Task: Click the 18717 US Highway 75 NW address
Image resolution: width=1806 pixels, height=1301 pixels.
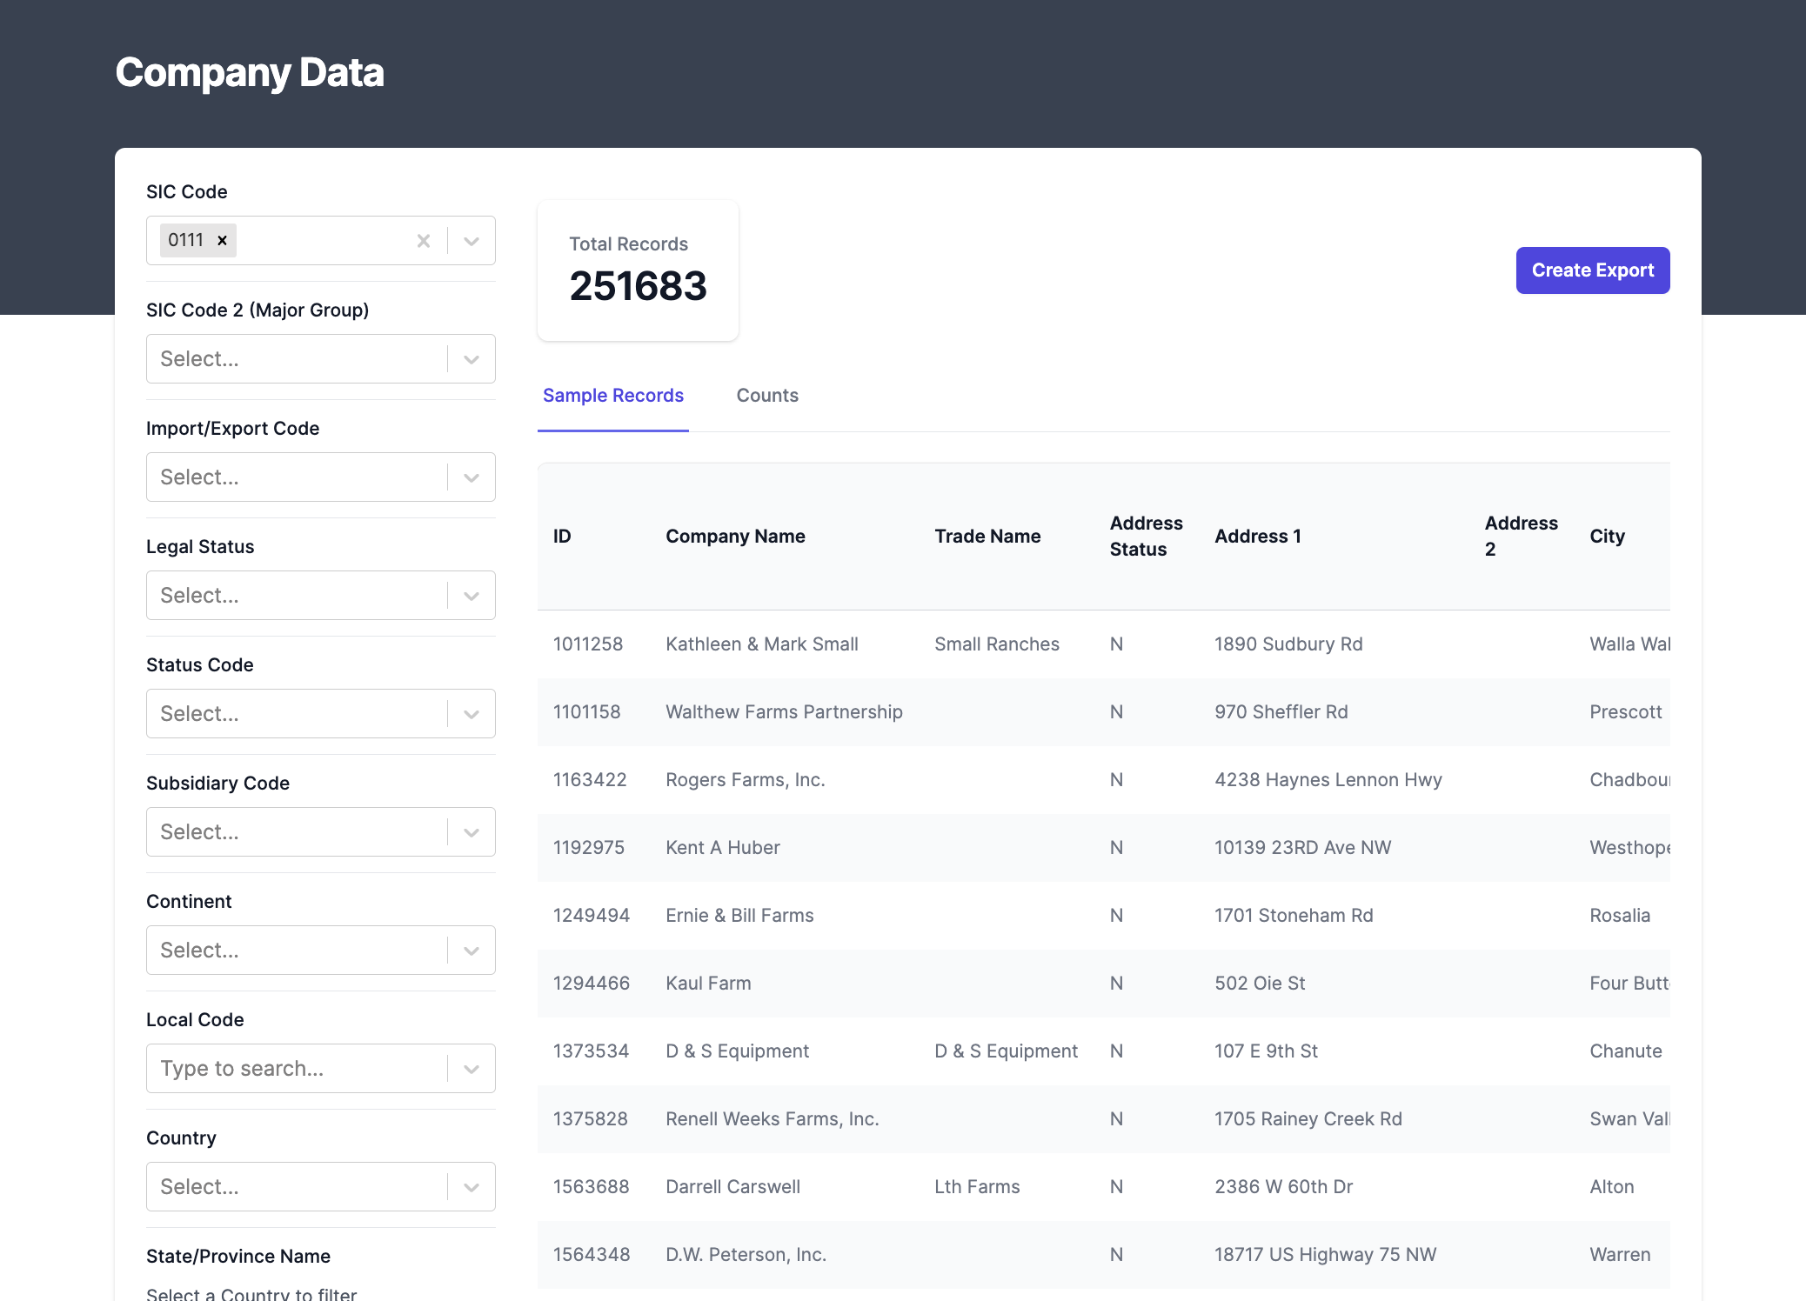Action: (x=1325, y=1255)
